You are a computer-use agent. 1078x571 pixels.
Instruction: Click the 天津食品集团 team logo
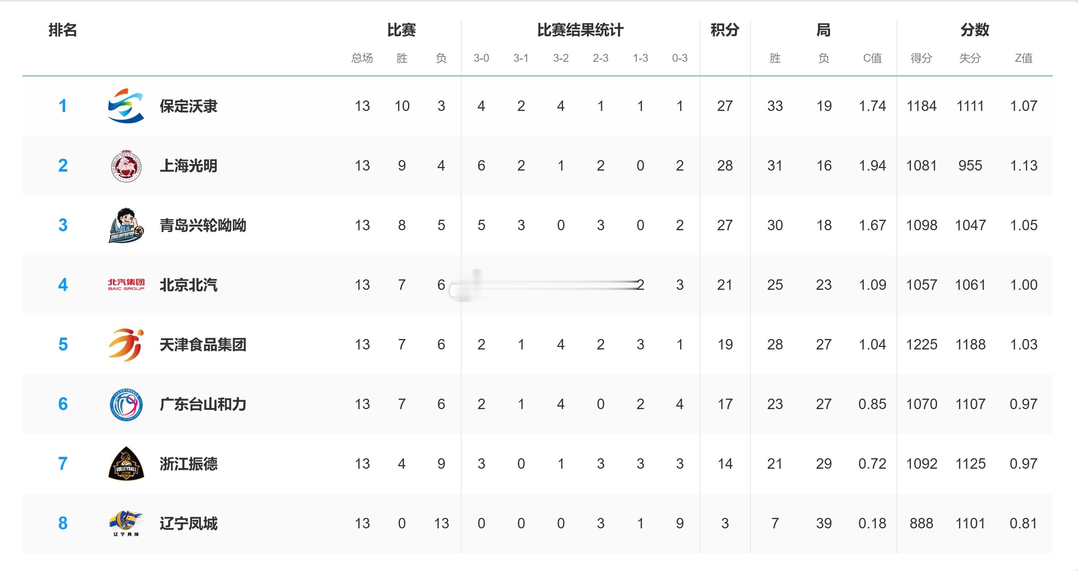coord(126,344)
